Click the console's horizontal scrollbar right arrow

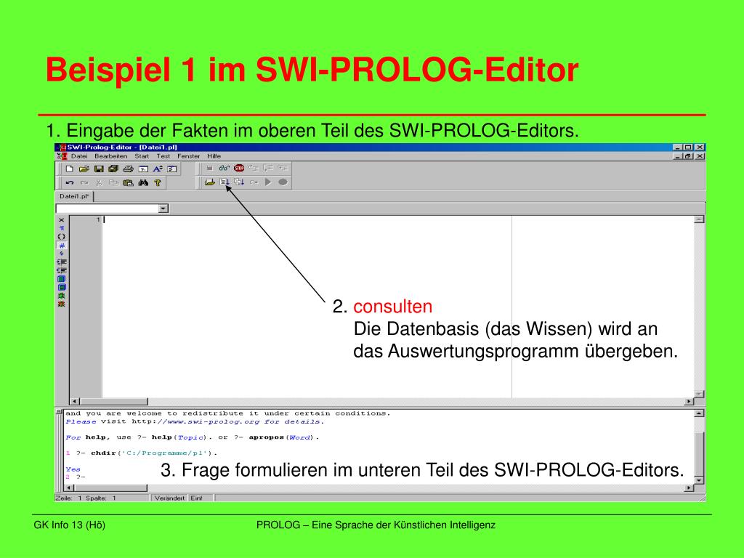coord(689,488)
